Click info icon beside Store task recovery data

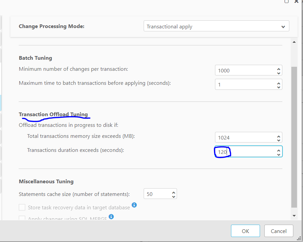(x=134, y=205)
